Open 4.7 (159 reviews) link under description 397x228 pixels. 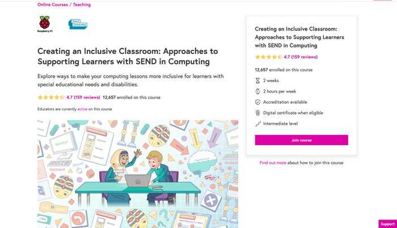coord(83,98)
